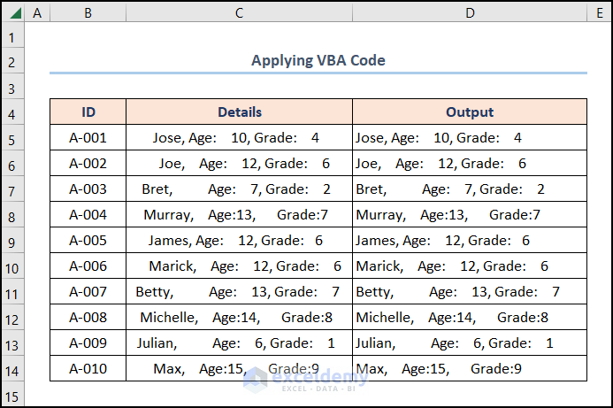Select cell containing A-010

pos(88,368)
